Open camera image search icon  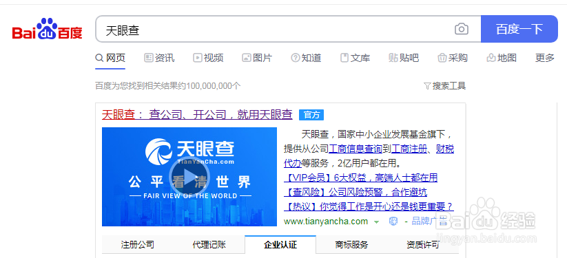(462, 29)
